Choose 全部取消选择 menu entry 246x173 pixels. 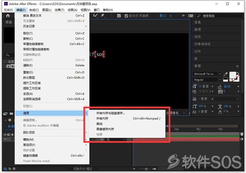[x=52, y=99]
